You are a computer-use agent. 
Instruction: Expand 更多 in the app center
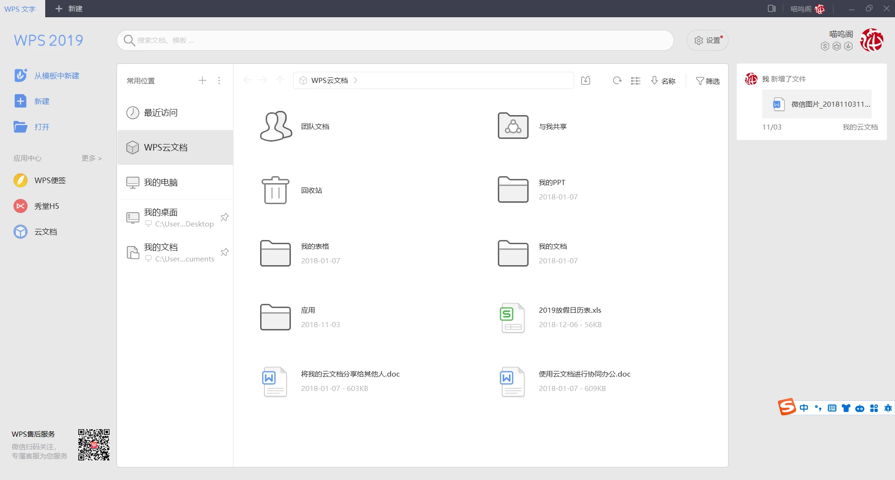91,158
